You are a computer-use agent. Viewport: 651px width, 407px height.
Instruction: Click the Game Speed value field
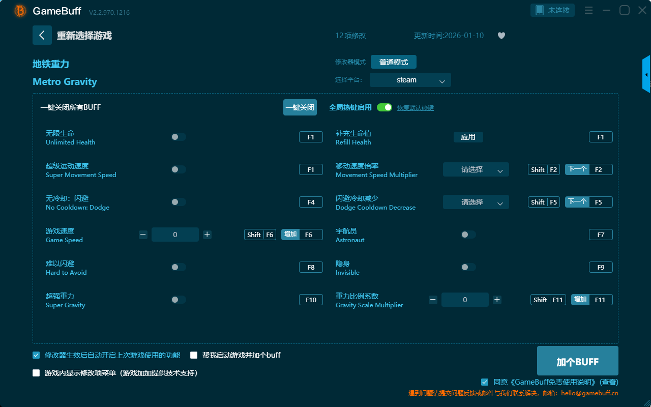pyautogui.click(x=175, y=235)
